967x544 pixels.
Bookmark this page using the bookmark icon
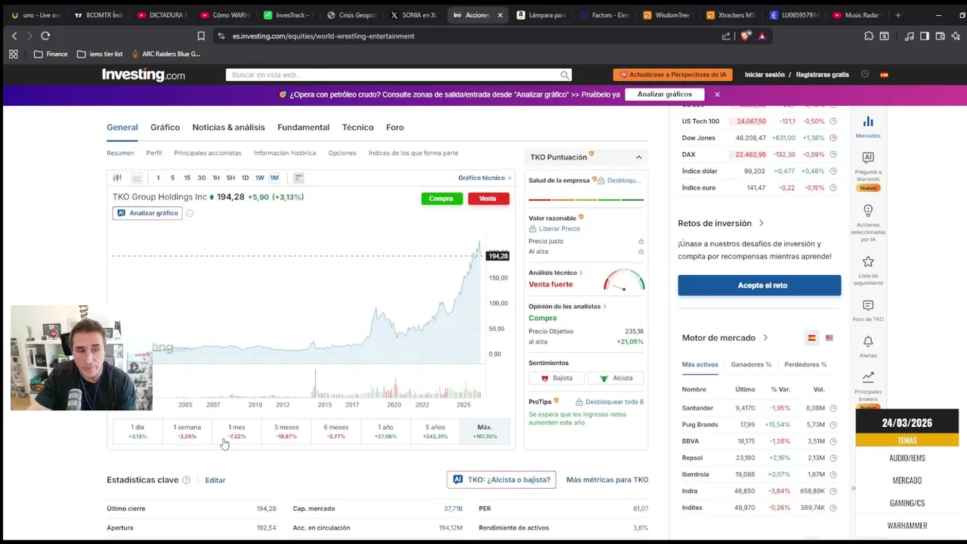[x=201, y=36]
